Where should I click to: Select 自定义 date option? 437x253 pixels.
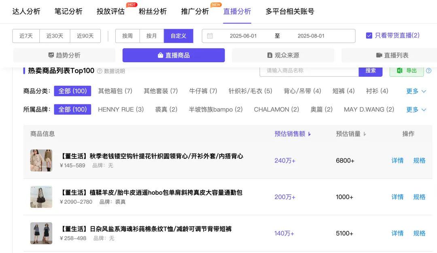pyautogui.click(x=178, y=36)
